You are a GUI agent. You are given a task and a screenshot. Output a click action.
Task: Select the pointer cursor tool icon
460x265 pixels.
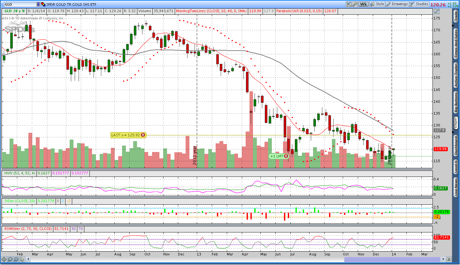click(22, 259)
